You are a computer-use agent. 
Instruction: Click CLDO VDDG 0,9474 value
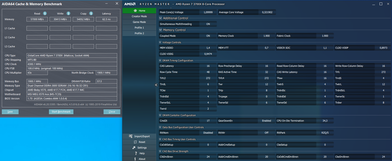tap(208, 54)
